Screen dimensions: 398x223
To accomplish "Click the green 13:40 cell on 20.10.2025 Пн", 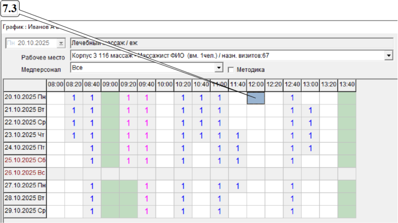I will point(347,98).
